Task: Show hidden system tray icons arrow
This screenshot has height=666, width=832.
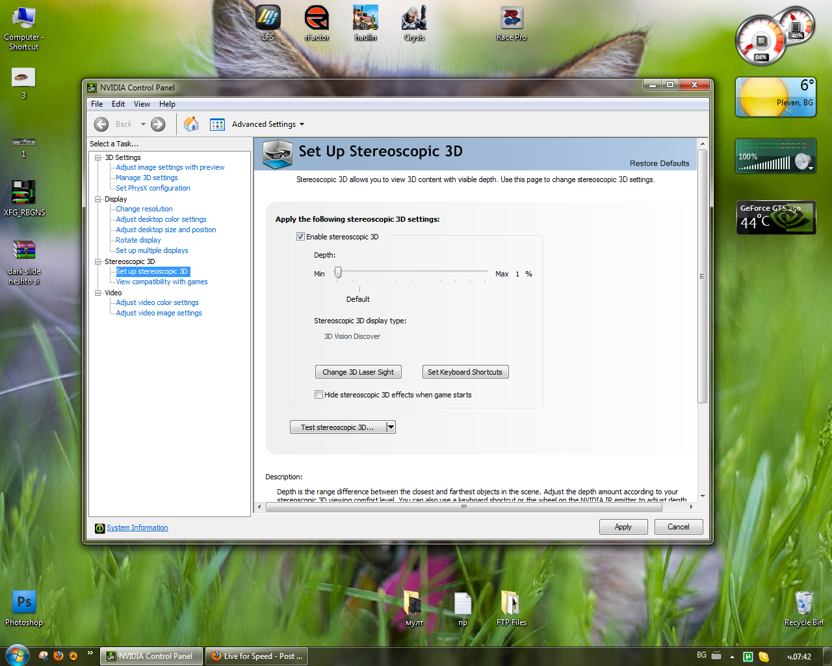Action: pos(732,656)
